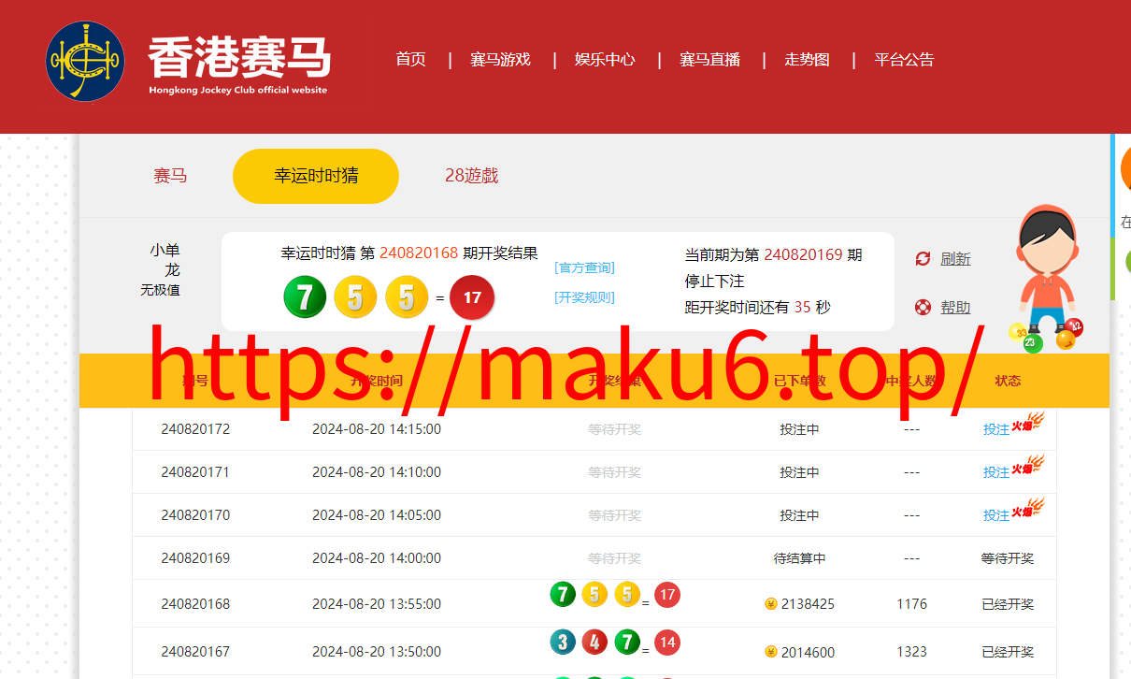Click the red refresh icon beside 刷新
1131x679 pixels.
[x=923, y=258]
